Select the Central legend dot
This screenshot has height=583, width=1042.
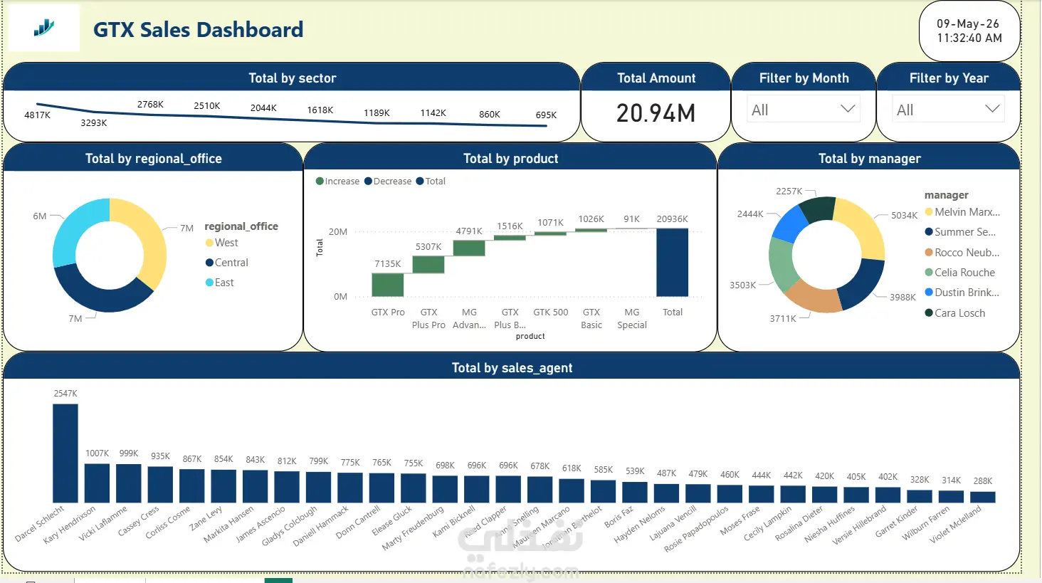coord(209,263)
